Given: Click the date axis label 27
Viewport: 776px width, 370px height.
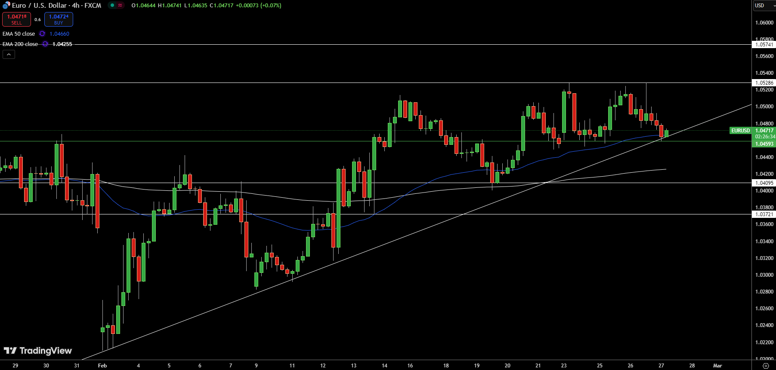Looking at the screenshot, I should pos(661,366).
